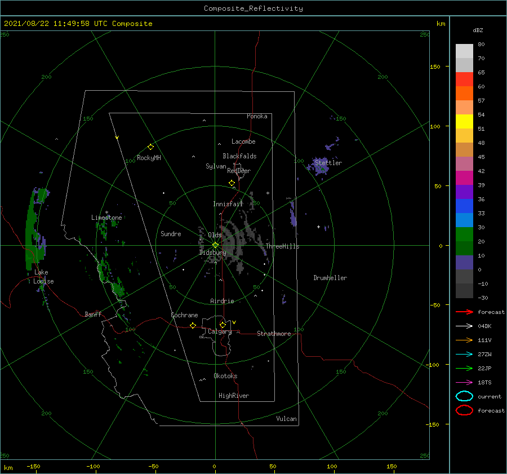Click the Sylvan label on the map
Viewport: 507px width, 474px height.
pyautogui.click(x=216, y=166)
